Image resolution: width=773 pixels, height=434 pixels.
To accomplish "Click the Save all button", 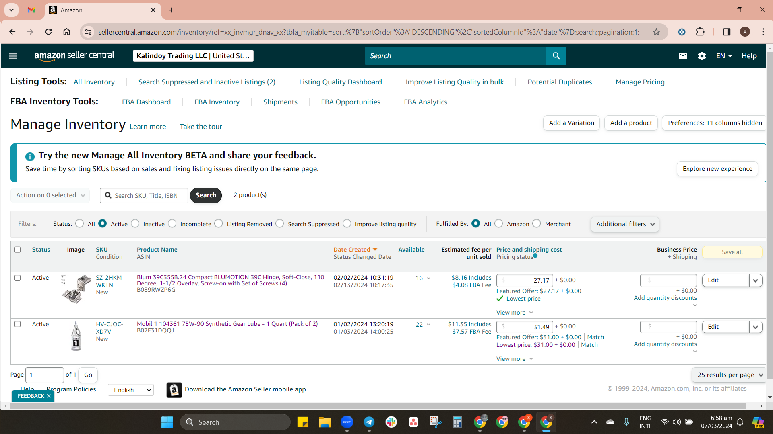I will 732,252.
